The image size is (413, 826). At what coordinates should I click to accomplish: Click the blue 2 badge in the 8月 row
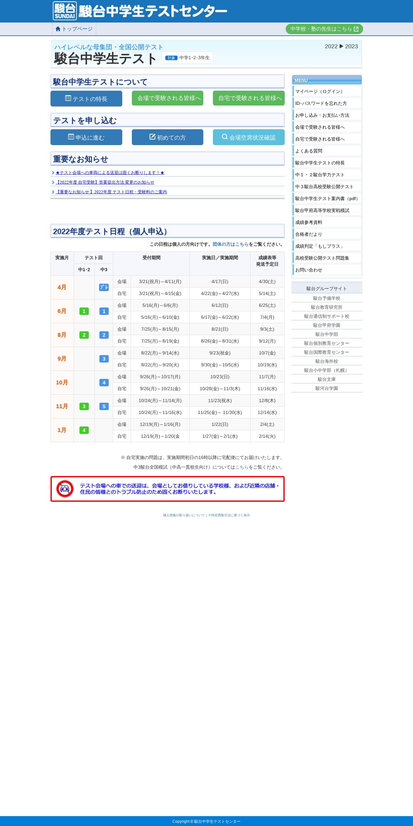point(104,335)
